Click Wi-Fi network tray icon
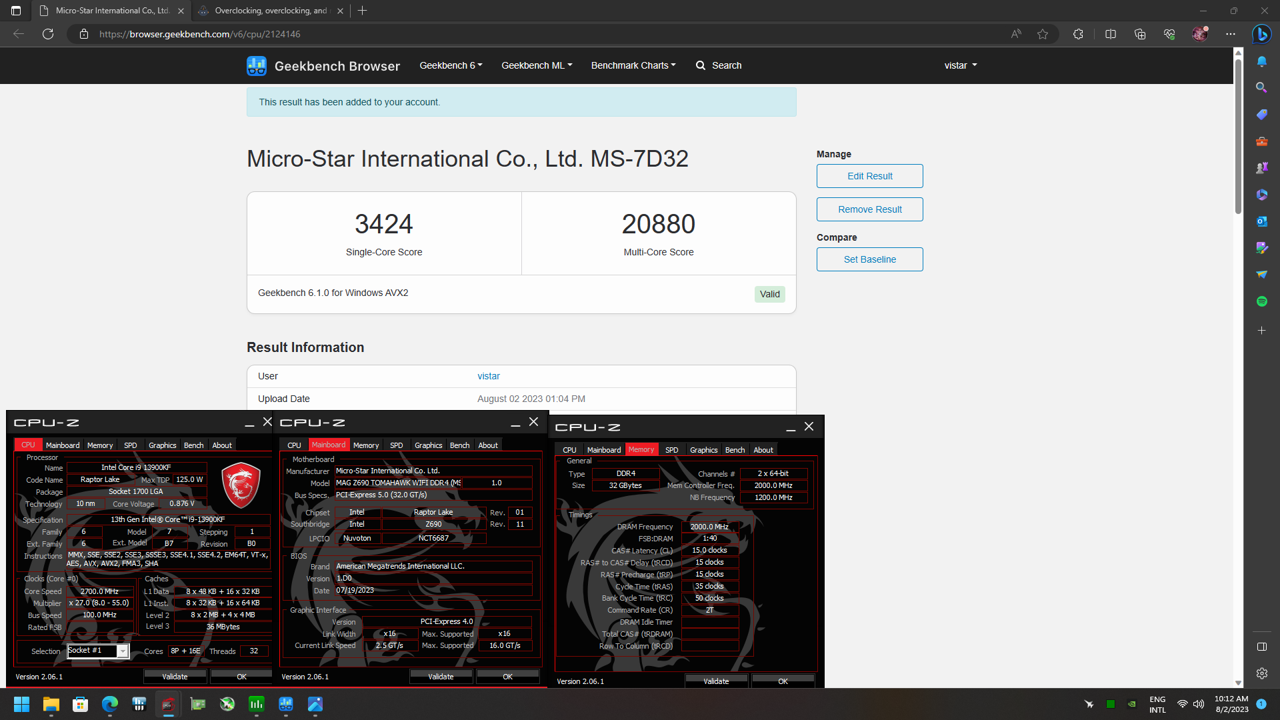 click(x=1182, y=704)
